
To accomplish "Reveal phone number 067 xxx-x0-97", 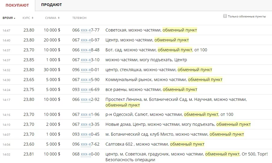I will 85,40.
